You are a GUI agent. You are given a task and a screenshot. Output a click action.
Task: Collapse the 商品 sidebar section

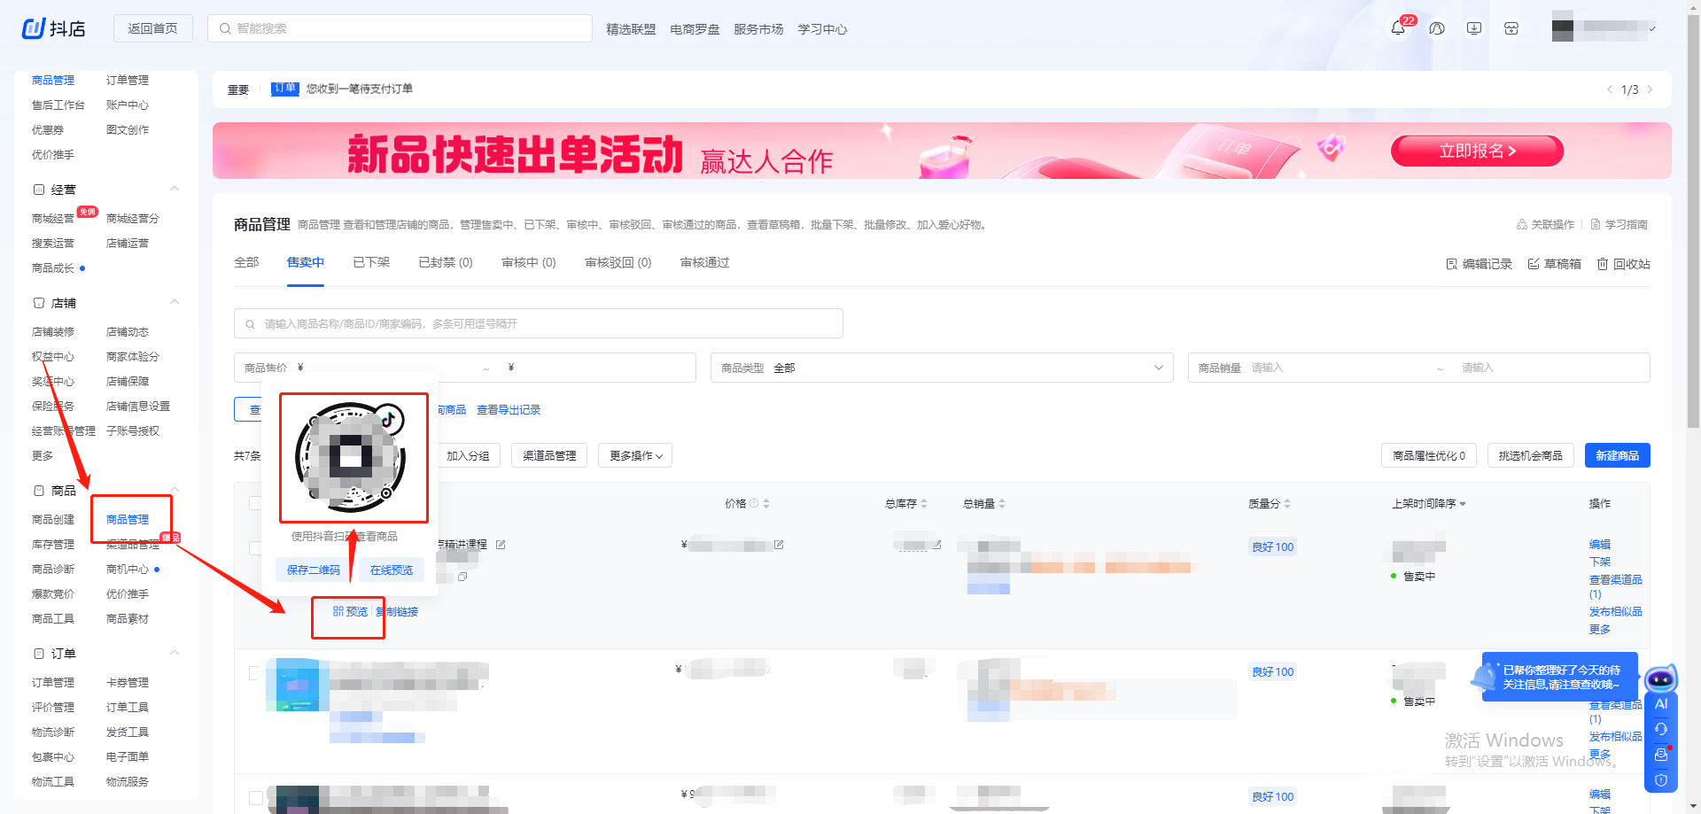[175, 490]
